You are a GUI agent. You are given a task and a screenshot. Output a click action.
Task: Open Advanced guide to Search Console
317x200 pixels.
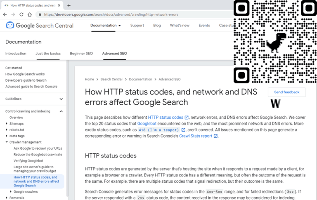(x=31, y=87)
